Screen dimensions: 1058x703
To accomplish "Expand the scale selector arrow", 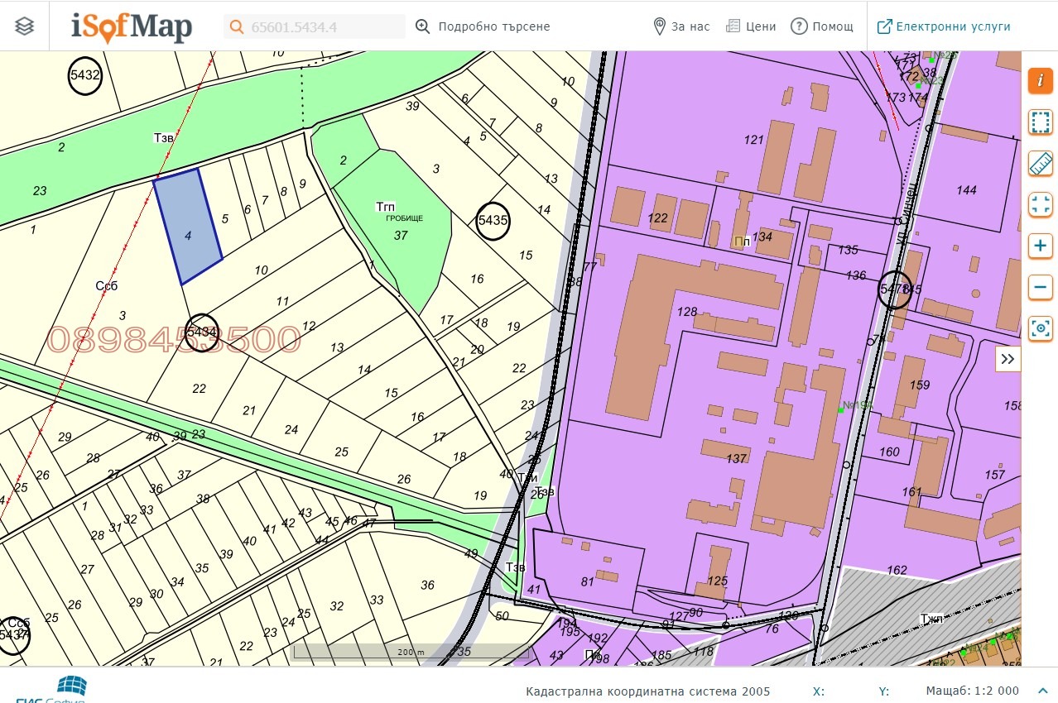I will 1041,691.
